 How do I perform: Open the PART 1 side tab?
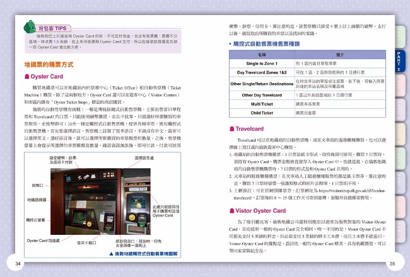point(400,37)
